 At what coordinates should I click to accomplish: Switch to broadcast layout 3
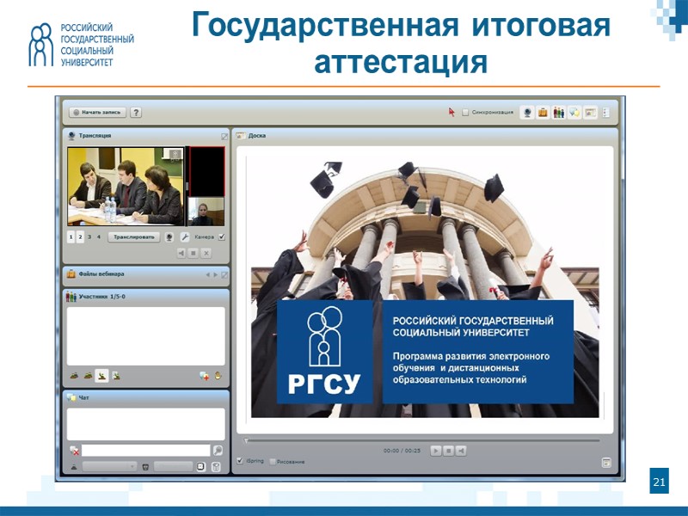click(x=89, y=237)
